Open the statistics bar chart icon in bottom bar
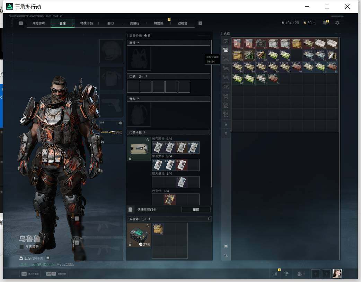This screenshot has width=361, height=282. point(275,273)
